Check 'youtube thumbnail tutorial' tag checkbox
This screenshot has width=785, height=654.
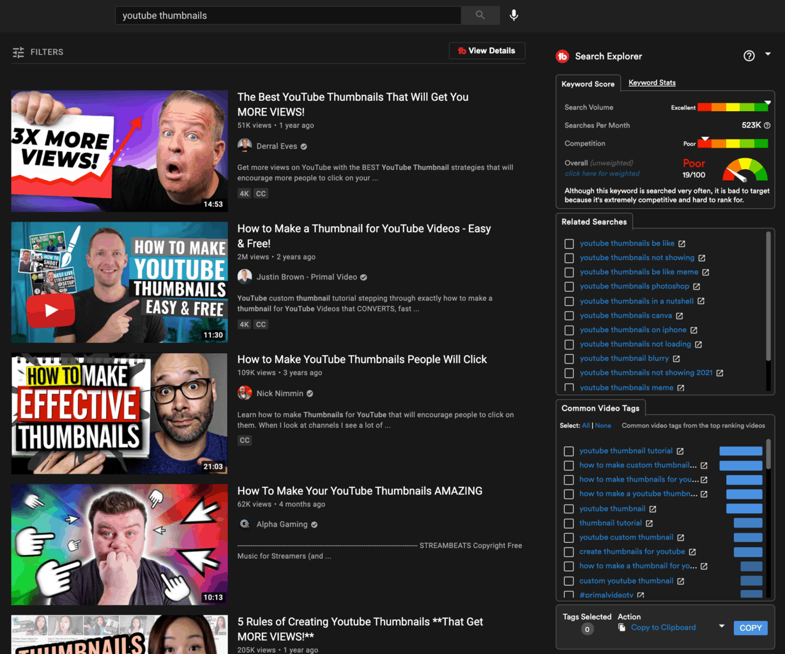[569, 452]
